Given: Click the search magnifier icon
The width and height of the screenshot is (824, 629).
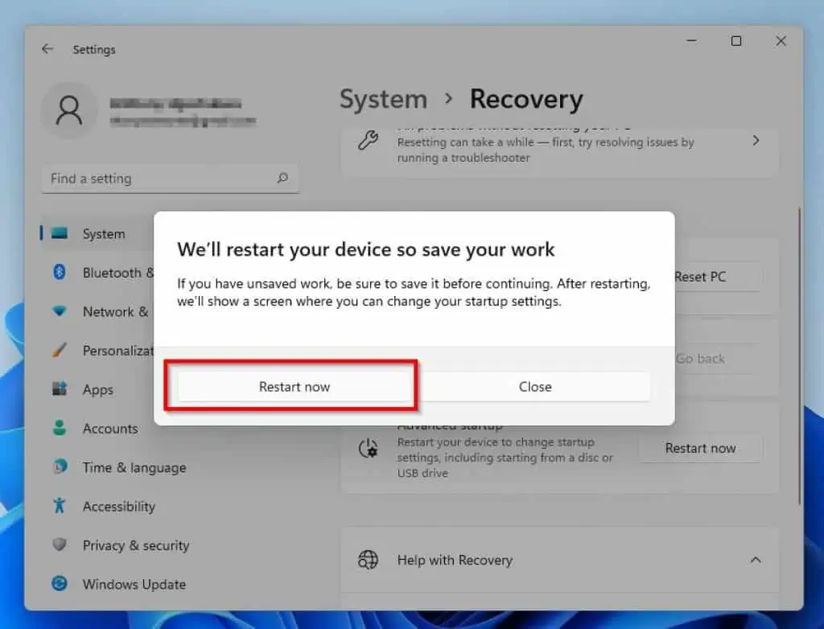Looking at the screenshot, I should 282,179.
